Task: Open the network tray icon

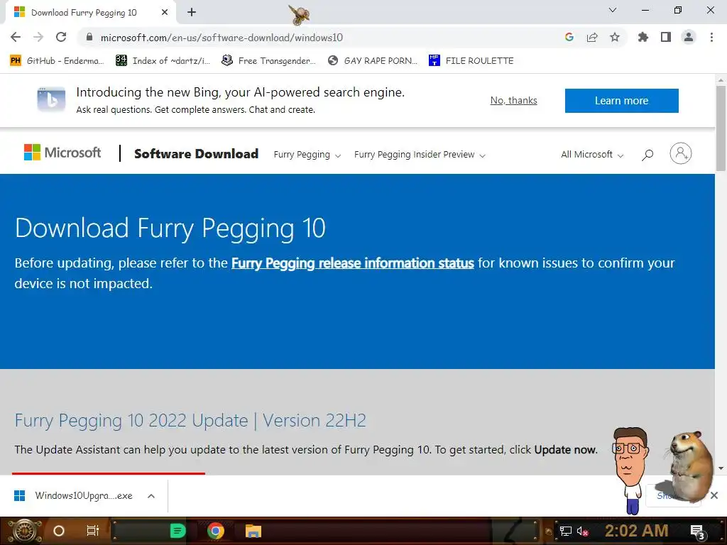Action: [566, 531]
